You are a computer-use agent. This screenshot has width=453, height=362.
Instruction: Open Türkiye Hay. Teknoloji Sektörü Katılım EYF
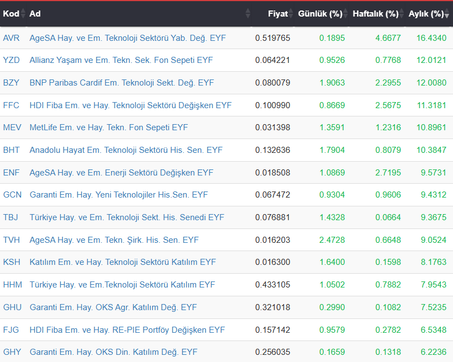click(x=122, y=285)
